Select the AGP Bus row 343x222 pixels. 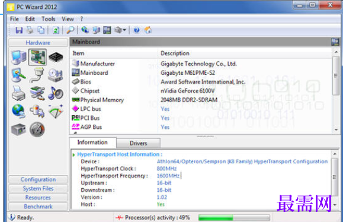click(x=201, y=127)
